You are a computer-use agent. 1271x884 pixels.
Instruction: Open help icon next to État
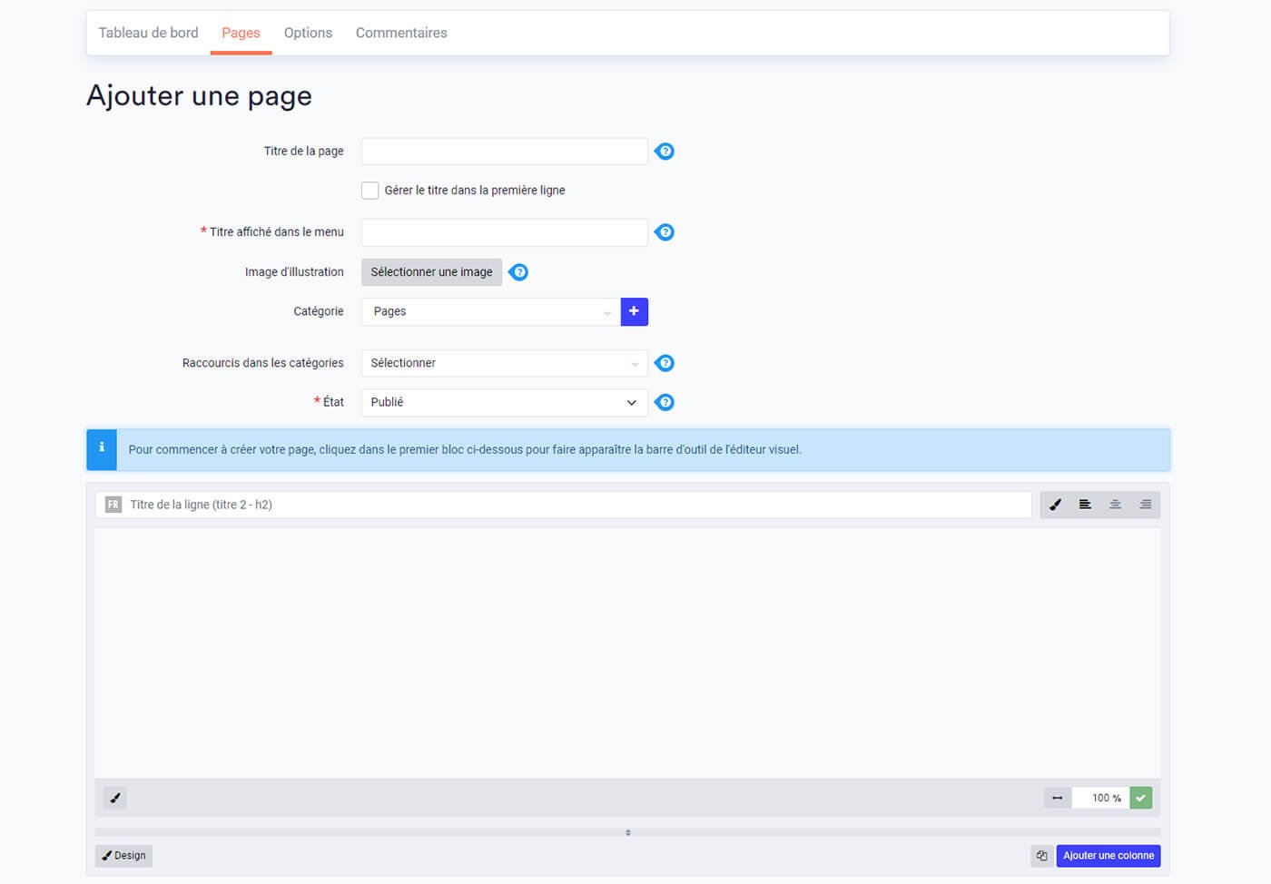point(665,402)
